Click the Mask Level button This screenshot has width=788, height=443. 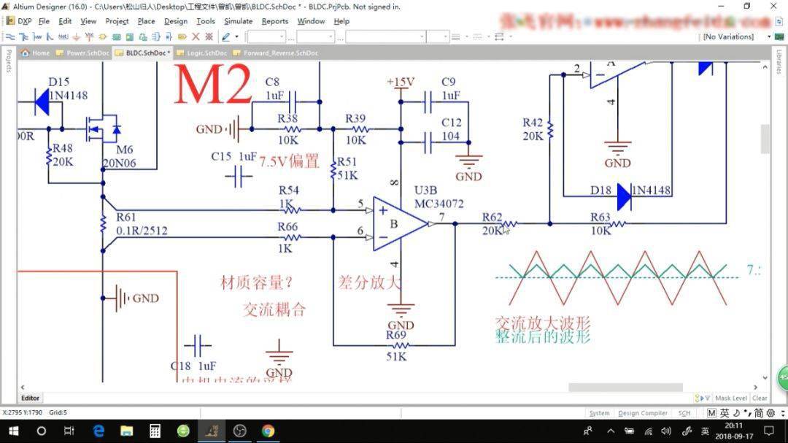pyautogui.click(x=730, y=398)
